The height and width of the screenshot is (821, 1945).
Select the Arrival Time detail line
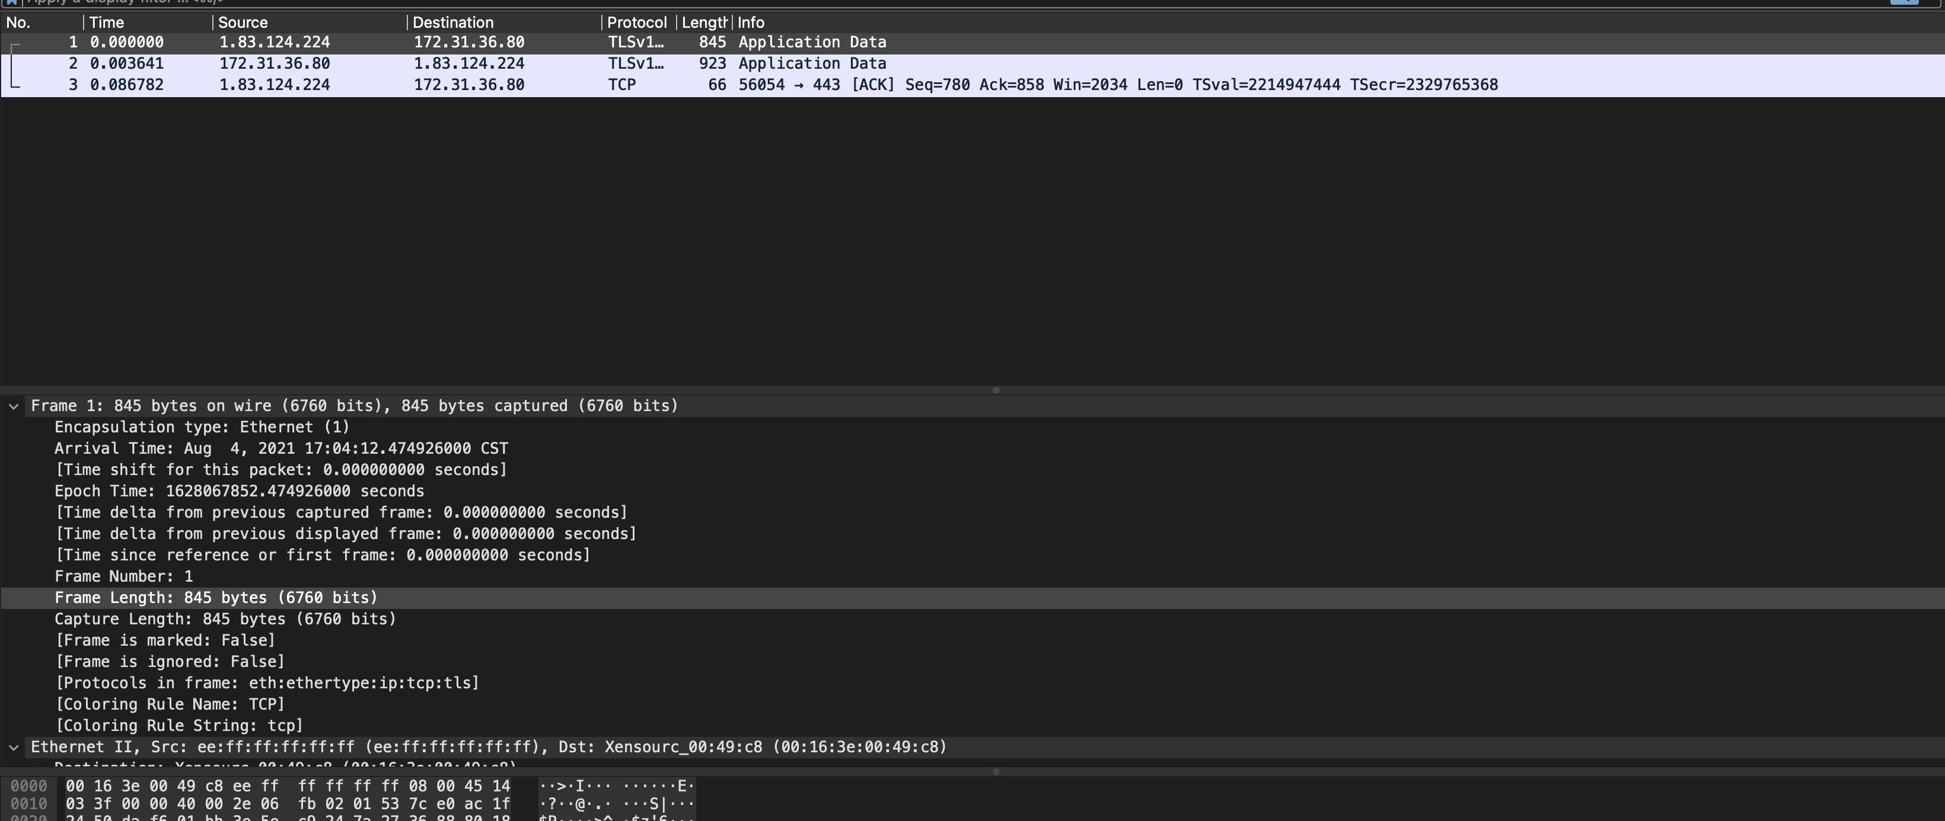point(281,448)
